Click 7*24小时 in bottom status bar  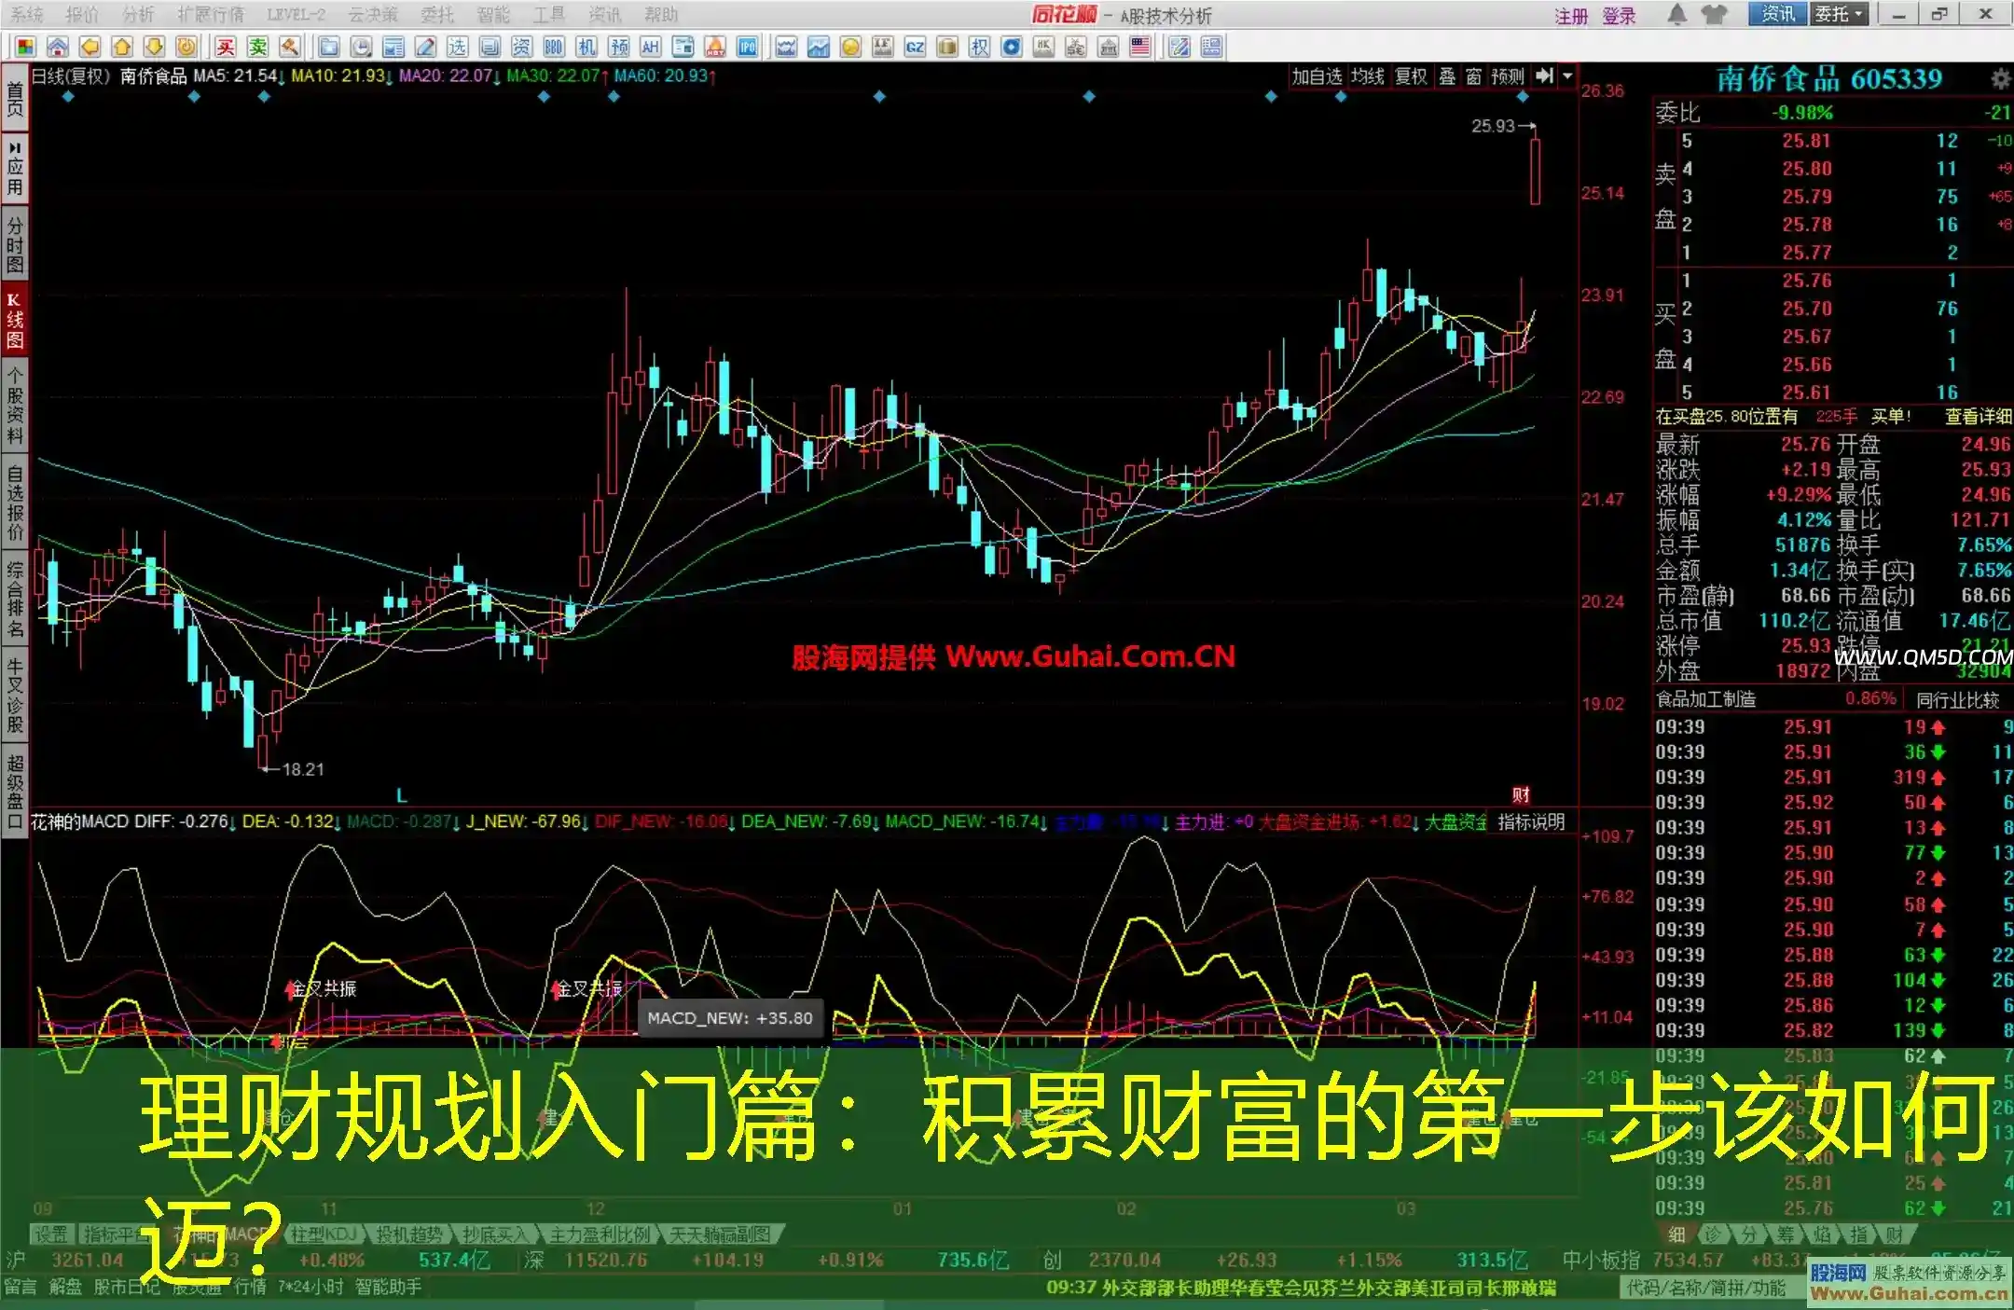(x=310, y=1288)
